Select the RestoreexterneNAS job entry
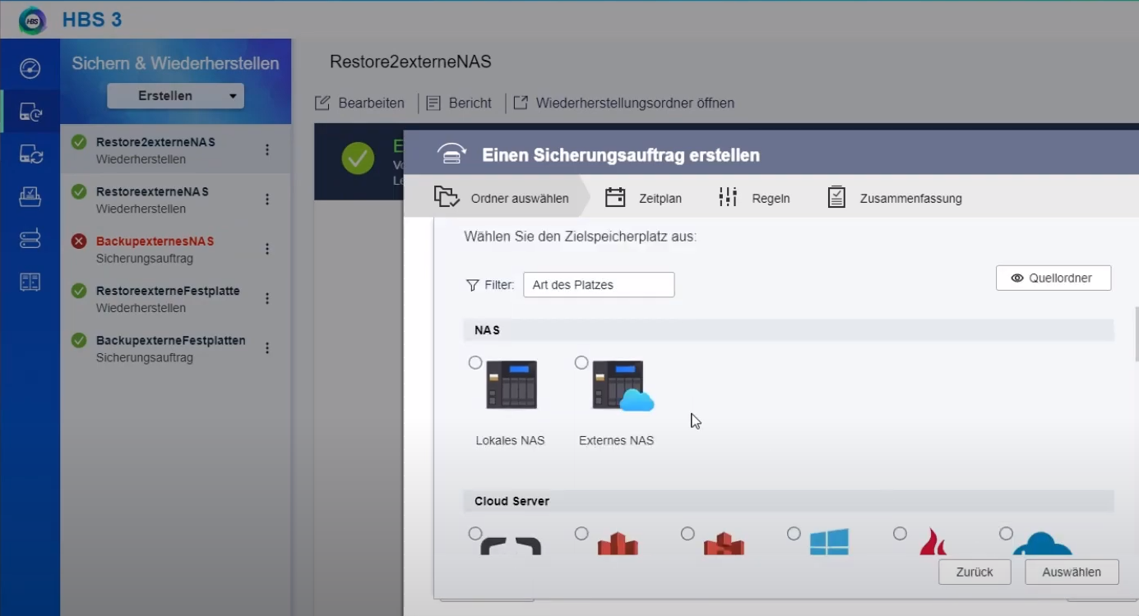The image size is (1139, 616). (x=176, y=200)
